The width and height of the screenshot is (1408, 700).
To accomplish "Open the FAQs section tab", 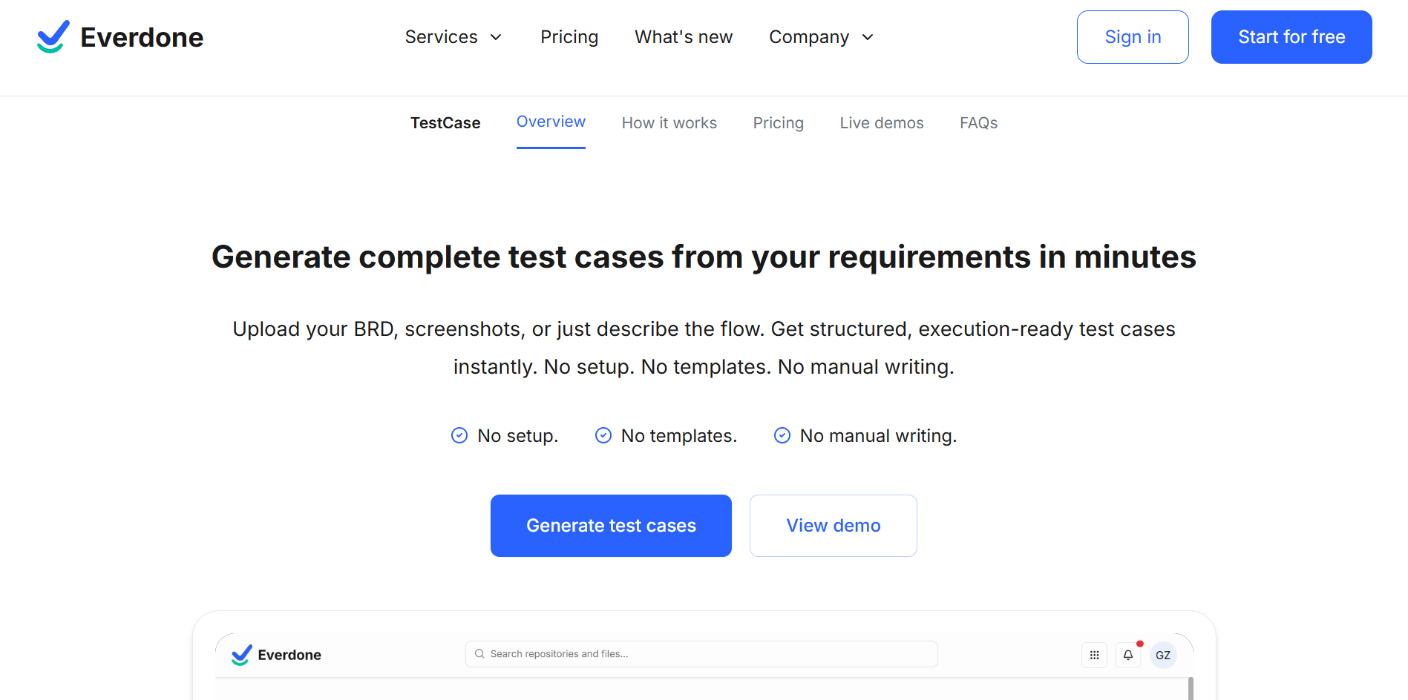I will coord(978,122).
